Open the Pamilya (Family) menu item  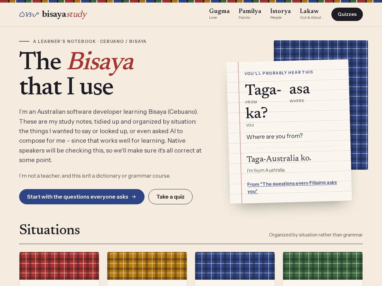(x=250, y=14)
